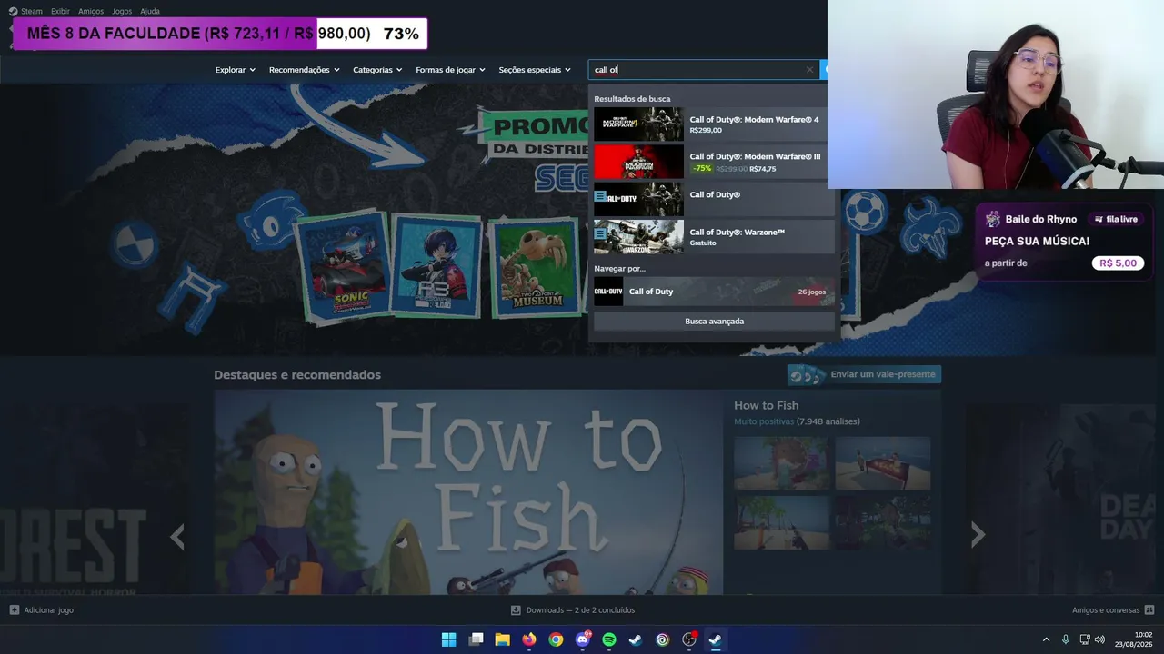Expand the Explorar dropdown
Viewport: 1164px width, 654px height.
[235, 70]
